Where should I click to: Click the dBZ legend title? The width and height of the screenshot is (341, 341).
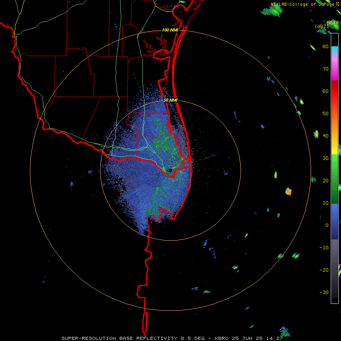coord(322,26)
